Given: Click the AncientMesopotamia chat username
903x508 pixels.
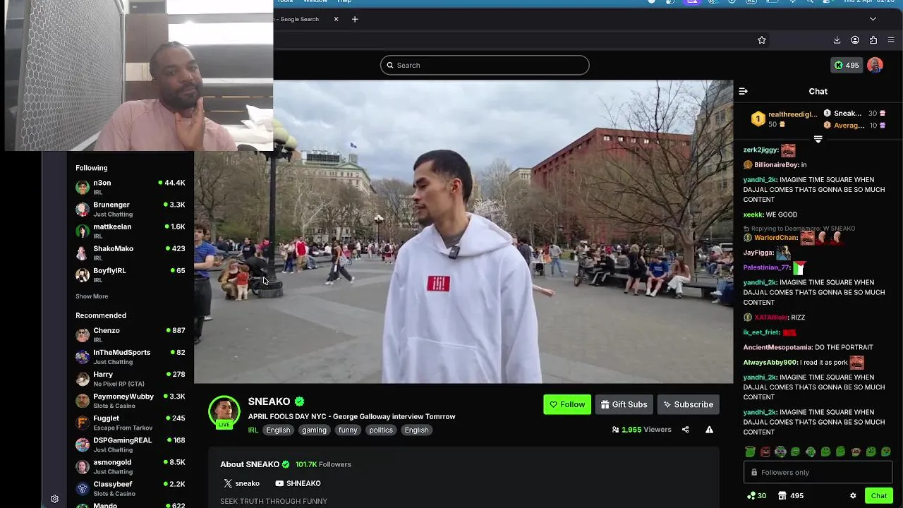Looking at the screenshot, I should [777, 347].
